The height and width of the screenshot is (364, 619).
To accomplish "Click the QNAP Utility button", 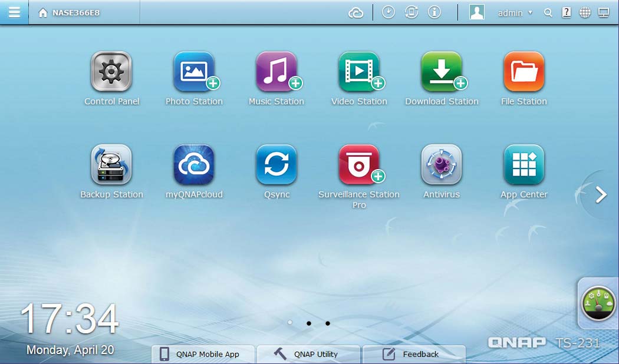I will (x=309, y=354).
